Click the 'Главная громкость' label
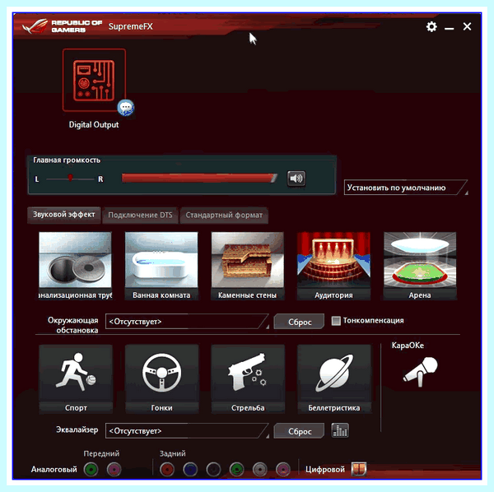The height and width of the screenshot is (492, 494). coord(67,160)
